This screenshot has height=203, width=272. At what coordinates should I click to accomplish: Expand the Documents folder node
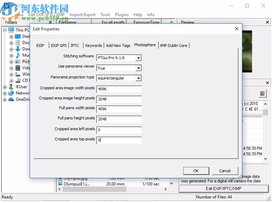(x=11, y=43)
